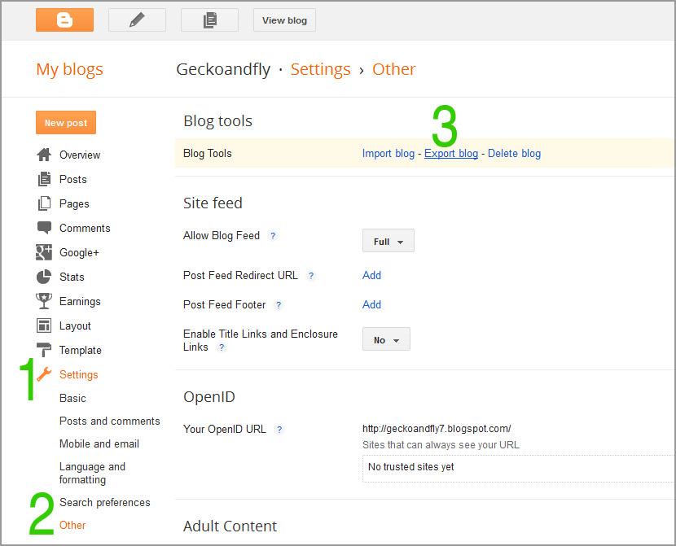Click the OpenID section heading

coord(209,396)
